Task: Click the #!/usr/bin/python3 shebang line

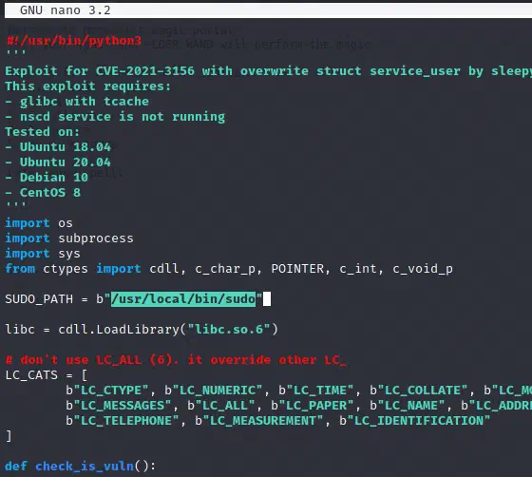Action: click(74, 41)
